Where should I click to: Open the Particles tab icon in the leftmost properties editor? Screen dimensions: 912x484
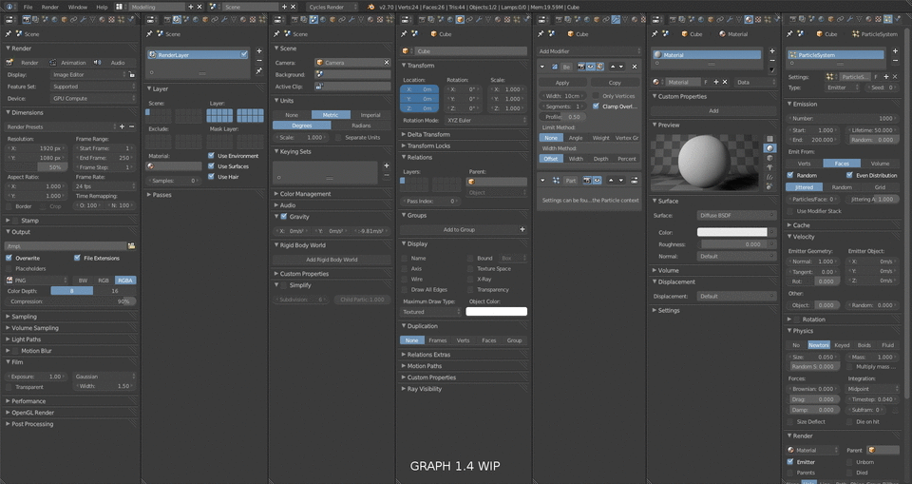[121, 19]
